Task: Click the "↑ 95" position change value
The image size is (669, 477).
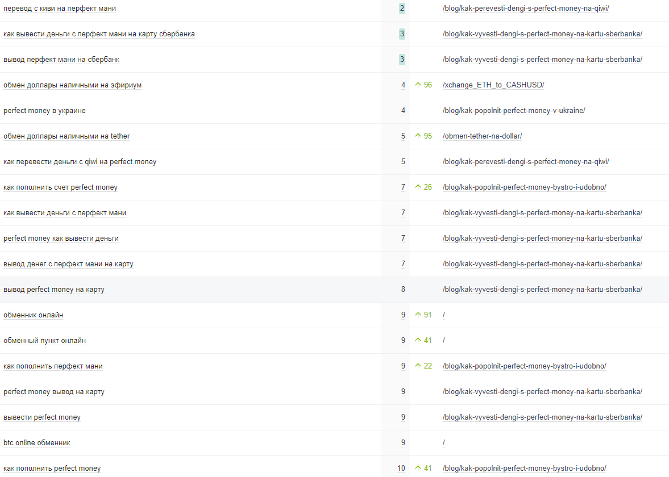Action: tap(423, 136)
